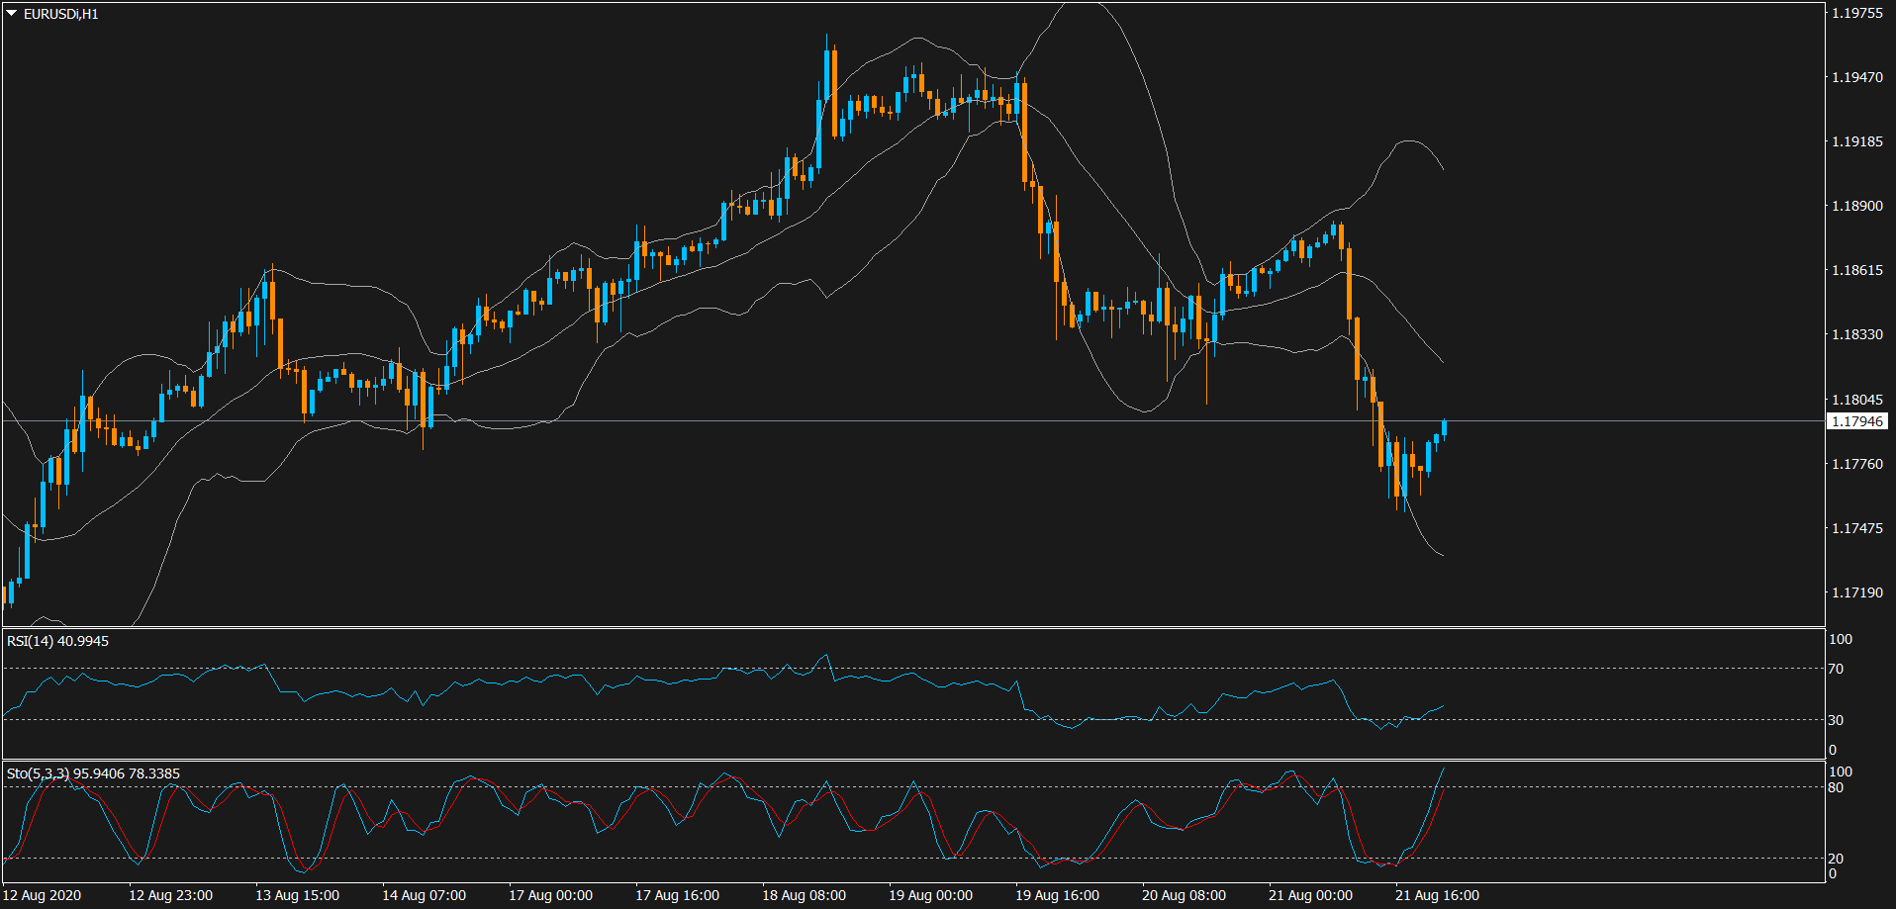Click the Stochastic 20 level label
1896x909 pixels.
1836,859
